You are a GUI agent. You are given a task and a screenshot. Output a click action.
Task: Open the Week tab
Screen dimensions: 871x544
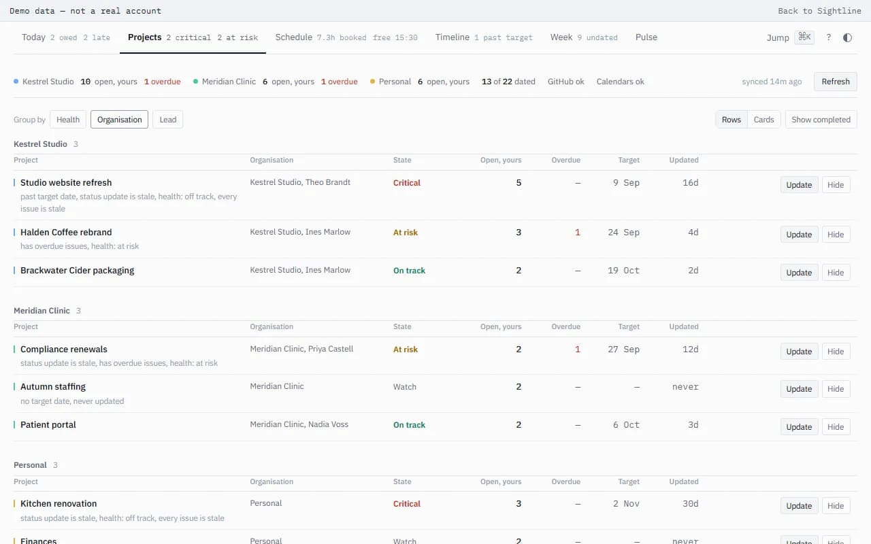click(584, 37)
